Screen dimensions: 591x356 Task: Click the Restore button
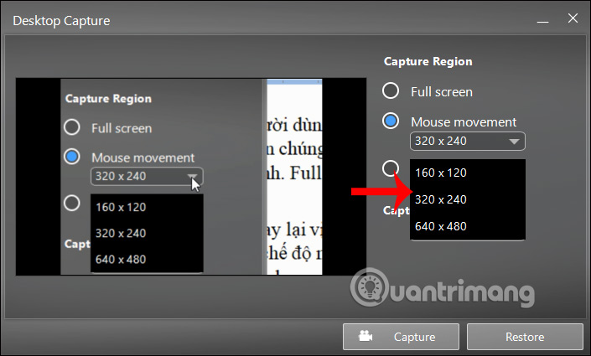pos(525,337)
